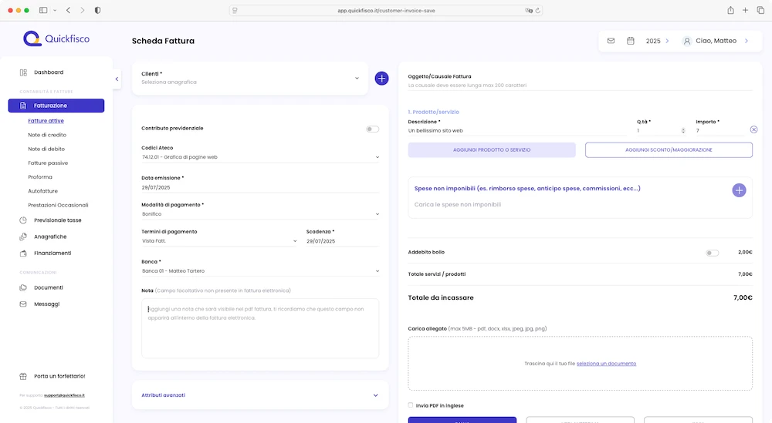Check Invia PDF in inglese checkbox

pyautogui.click(x=411, y=405)
